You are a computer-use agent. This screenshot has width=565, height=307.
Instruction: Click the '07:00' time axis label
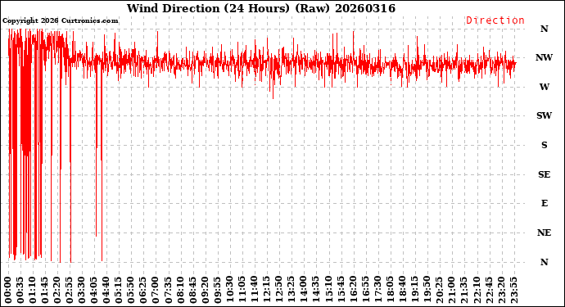[156, 290]
